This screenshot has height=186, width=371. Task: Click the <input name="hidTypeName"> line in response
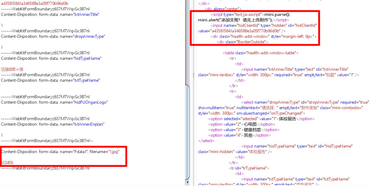[x=297, y=146]
